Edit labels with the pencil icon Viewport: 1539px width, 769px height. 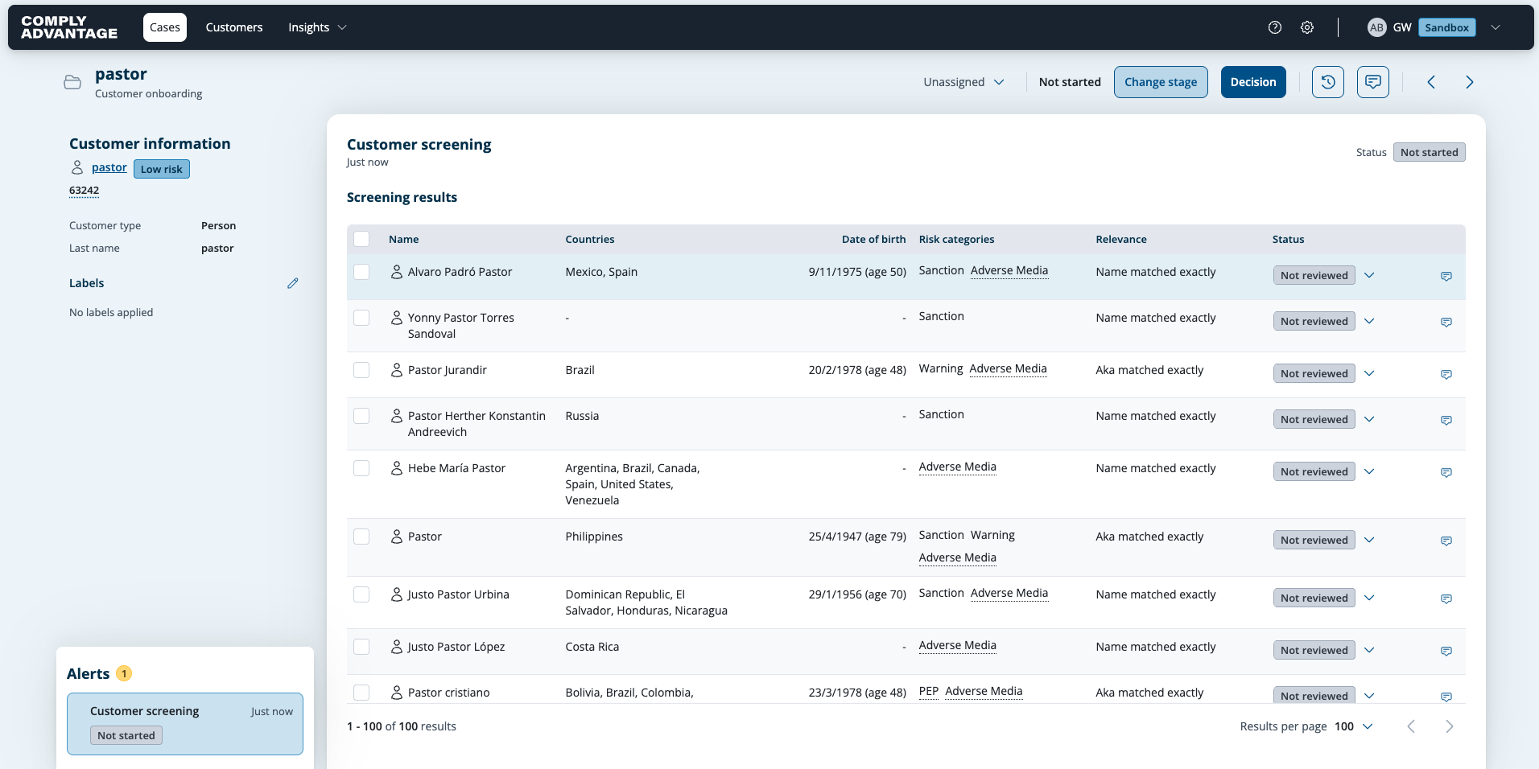[x=293, y=283]
